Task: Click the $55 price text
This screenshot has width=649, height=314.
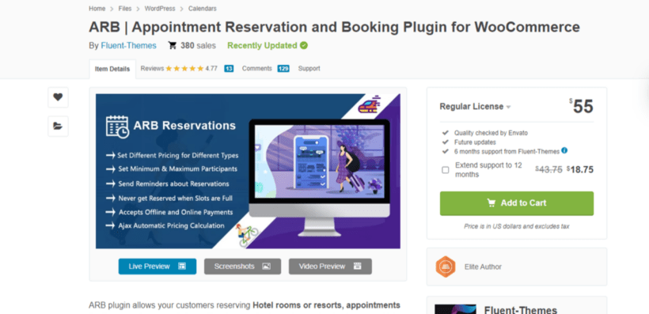Action: click(581, 106)
